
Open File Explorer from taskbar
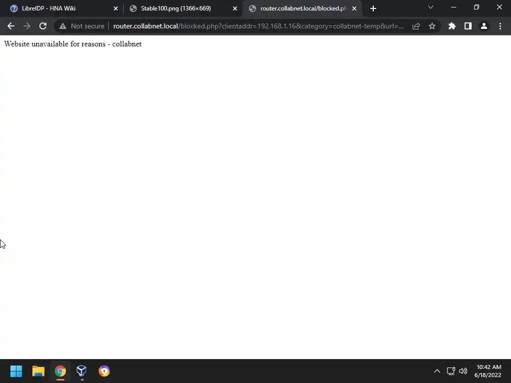(38, 371)
